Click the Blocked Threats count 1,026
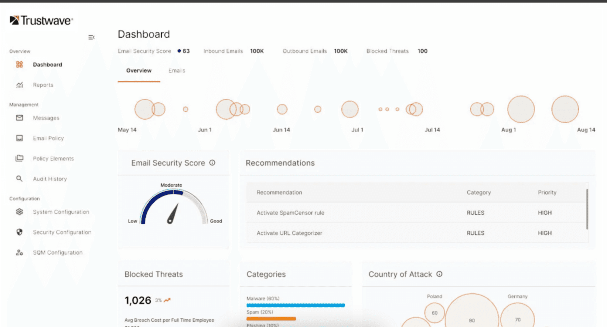The image size is (607, 327). tap(138, 300)
